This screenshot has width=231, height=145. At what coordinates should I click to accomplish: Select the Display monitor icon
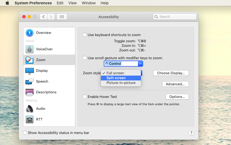(x=30, y=71)
